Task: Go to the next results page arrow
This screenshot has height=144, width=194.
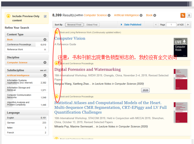Action: (x=188, y=25)
